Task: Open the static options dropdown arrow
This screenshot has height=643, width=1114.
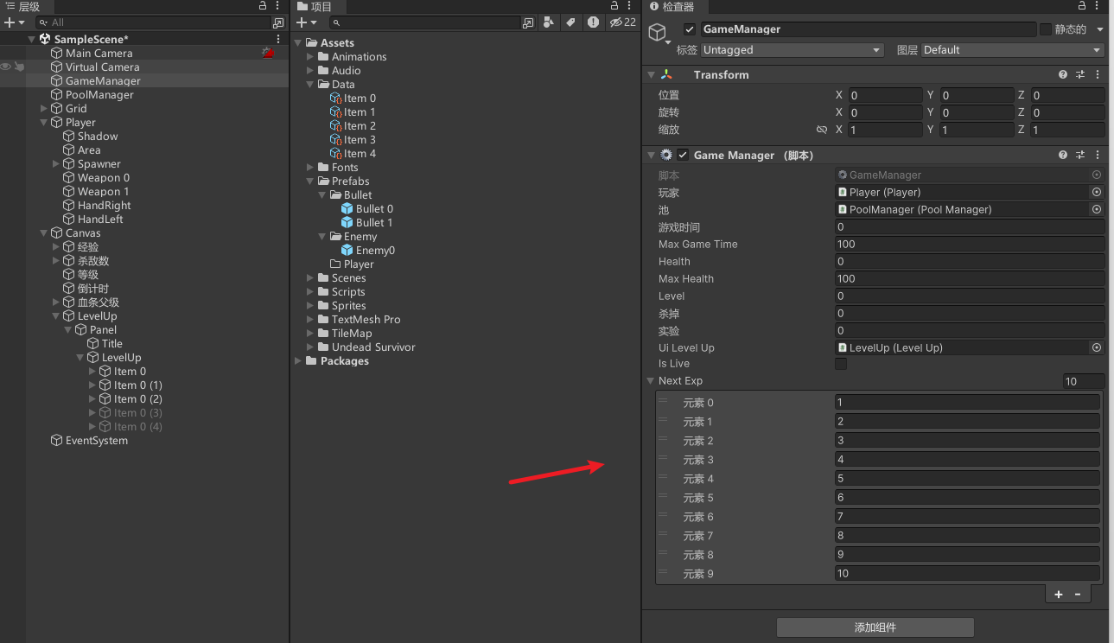Action: point(1100,29)
